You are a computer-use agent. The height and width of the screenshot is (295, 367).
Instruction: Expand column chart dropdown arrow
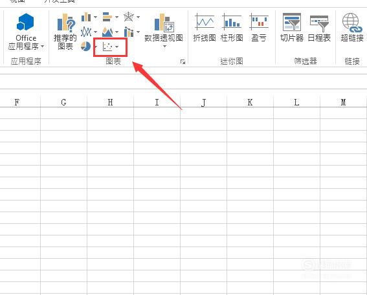point(95,17)
